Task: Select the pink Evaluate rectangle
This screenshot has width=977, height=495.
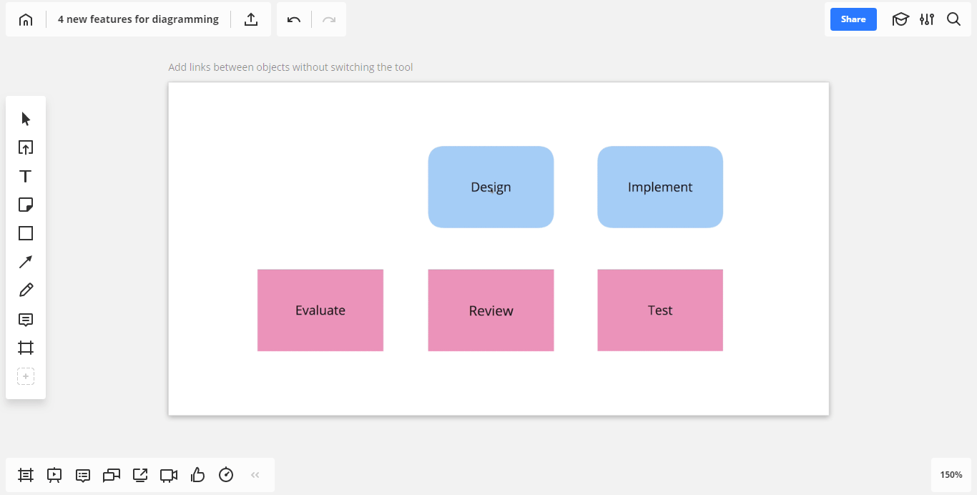Action: point(320,310)
